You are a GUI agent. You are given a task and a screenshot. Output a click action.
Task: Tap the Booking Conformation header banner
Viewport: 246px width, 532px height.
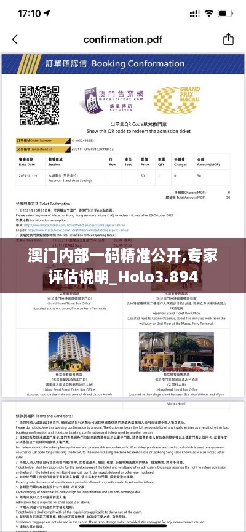122,64
